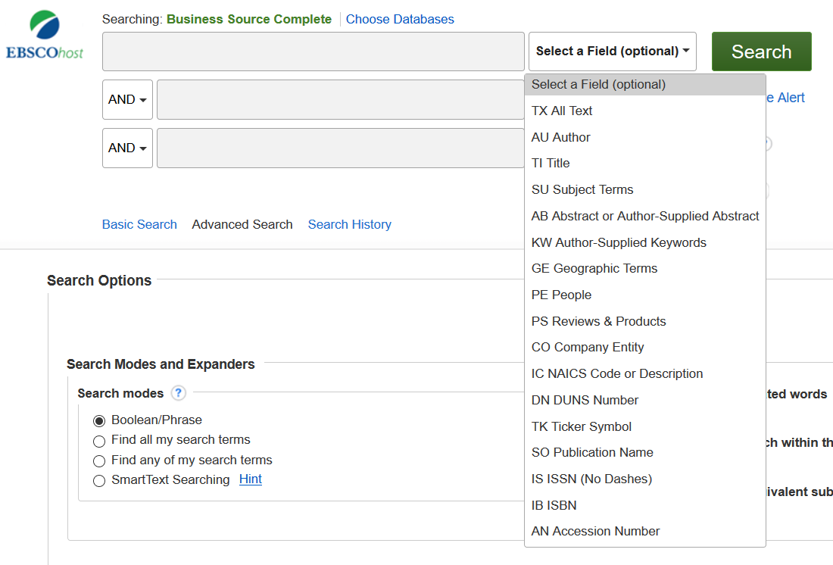The height and width of the screenshot is (565, 833).
Task: Click the SmartText Searching Hint link
Action: [x=250, y=479]
